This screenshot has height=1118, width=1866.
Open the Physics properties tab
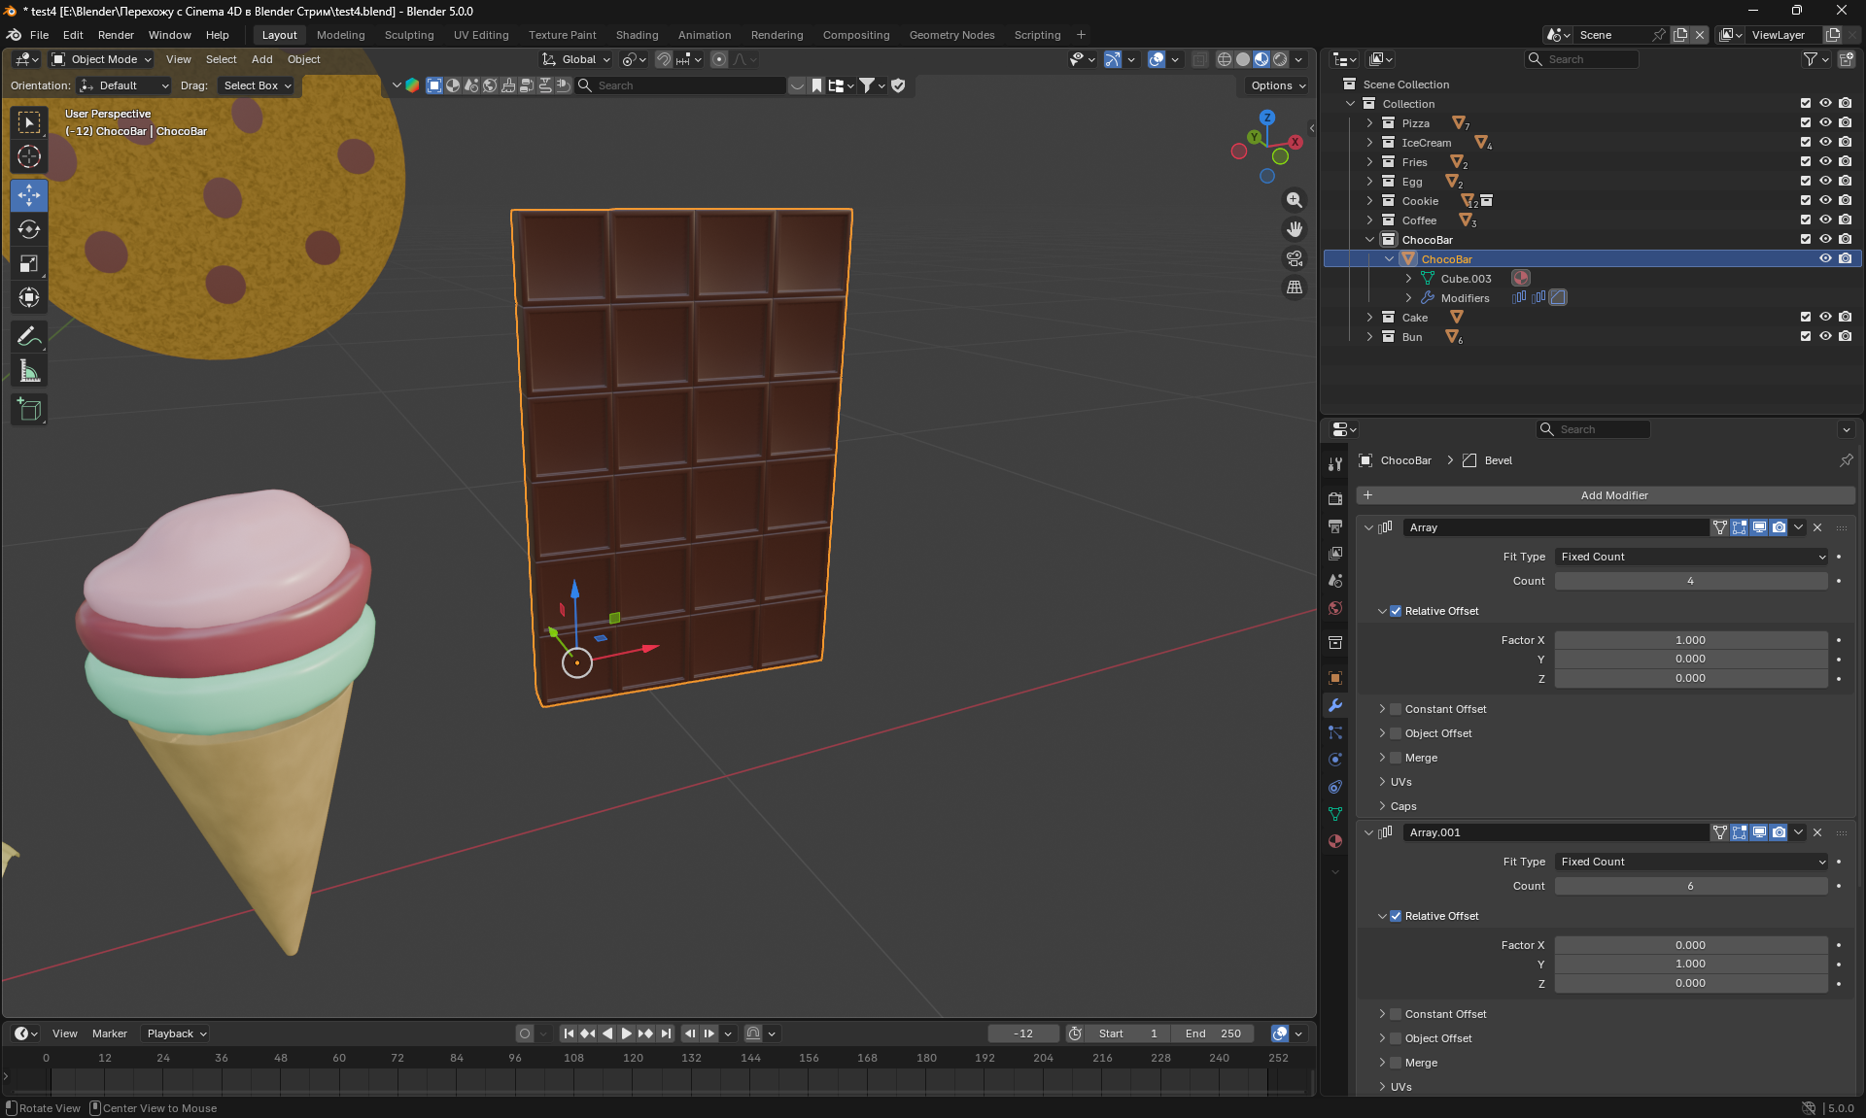click(1335, 760)
